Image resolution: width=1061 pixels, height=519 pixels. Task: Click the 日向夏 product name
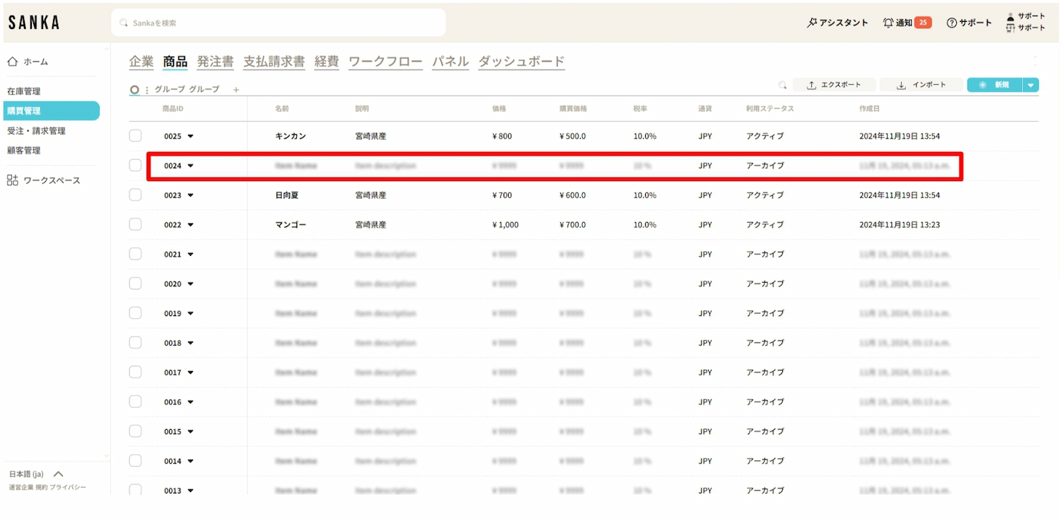(x=287, y=195)
